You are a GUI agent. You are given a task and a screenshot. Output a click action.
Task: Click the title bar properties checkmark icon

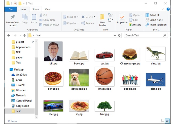(15, 4)
